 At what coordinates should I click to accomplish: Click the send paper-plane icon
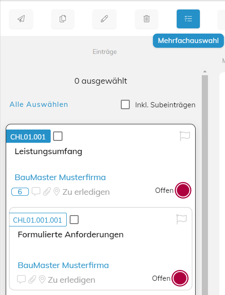21,19
